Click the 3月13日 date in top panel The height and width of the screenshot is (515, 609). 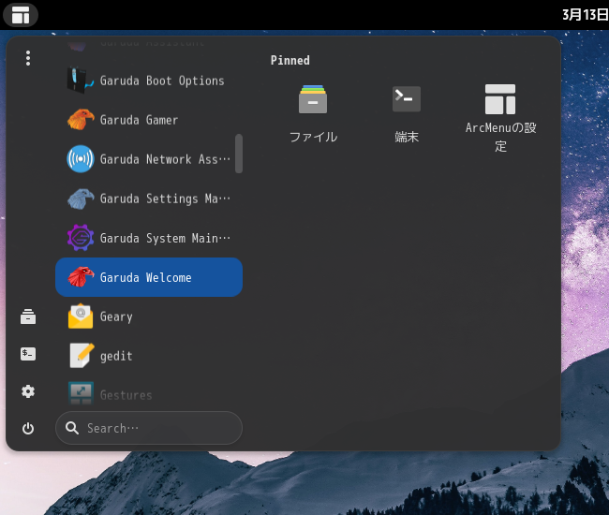coord(586,15)
